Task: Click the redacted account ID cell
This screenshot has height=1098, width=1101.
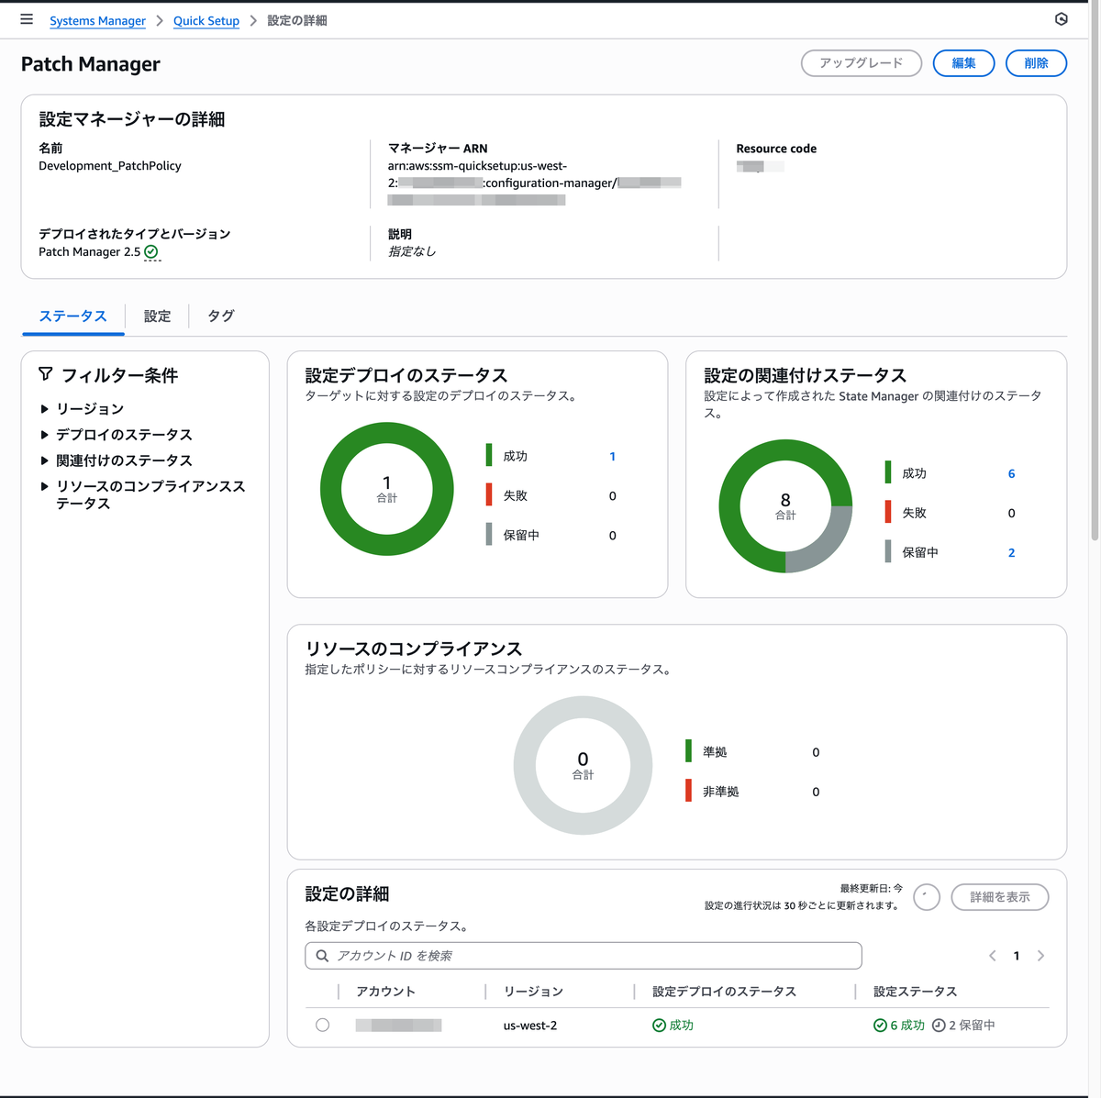Action: click(x=398, y=1026)
